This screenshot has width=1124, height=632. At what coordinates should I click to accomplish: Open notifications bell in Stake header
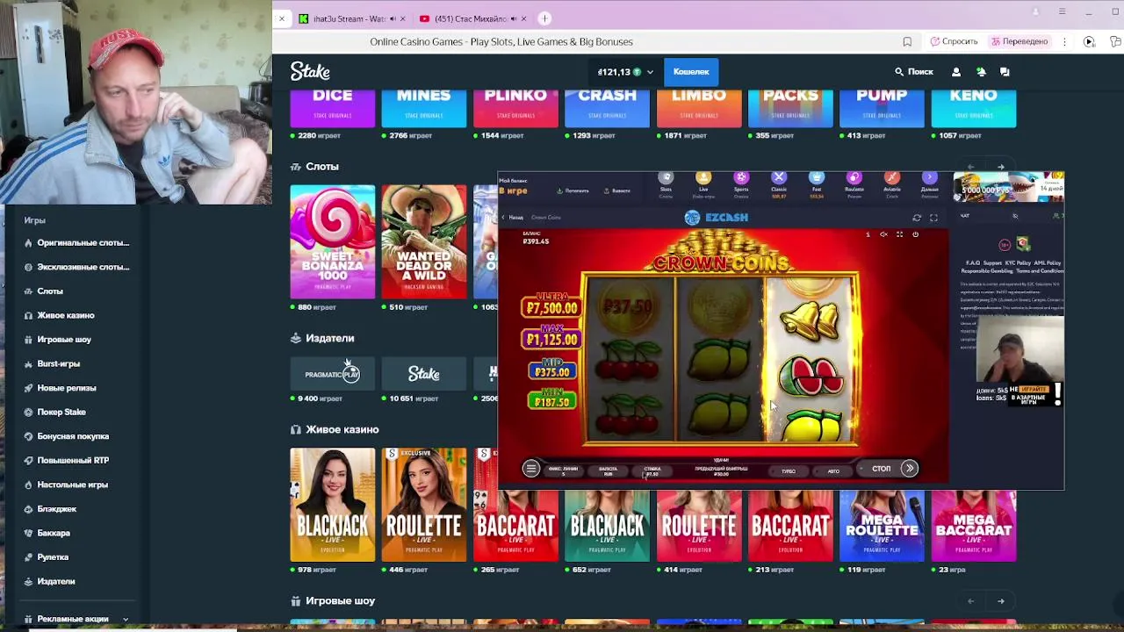(981, 72)
